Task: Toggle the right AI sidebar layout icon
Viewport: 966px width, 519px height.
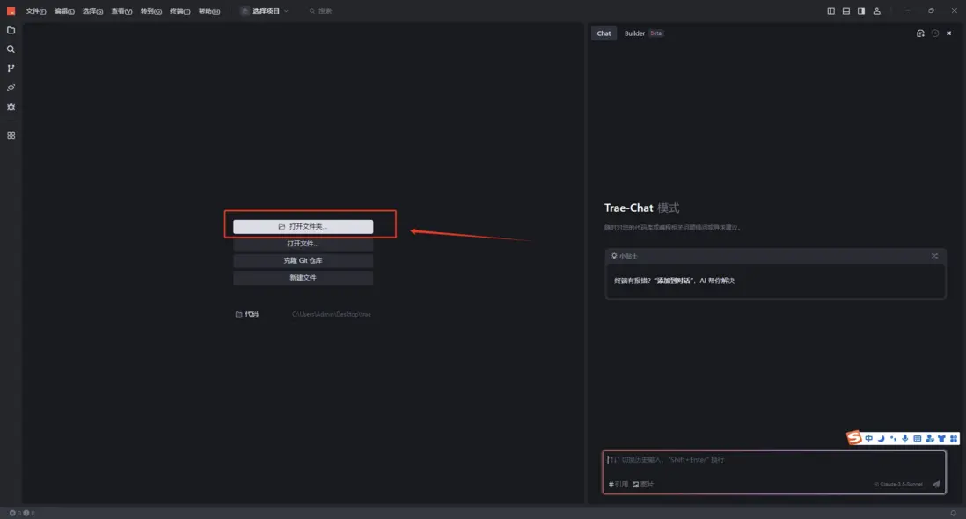Action: coord(861,11)
